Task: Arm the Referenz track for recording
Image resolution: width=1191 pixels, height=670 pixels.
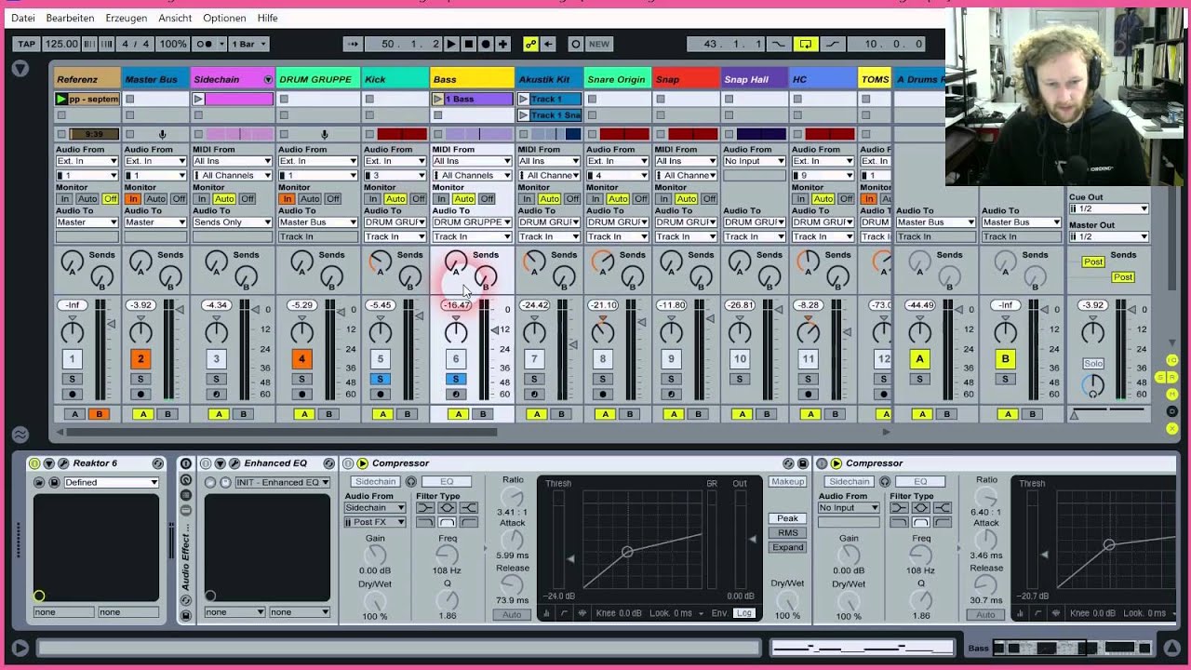Action: point(72,395)
